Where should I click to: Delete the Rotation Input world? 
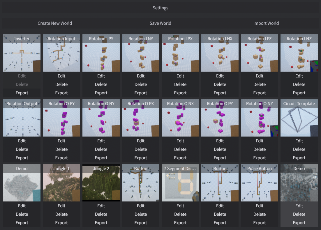point(61,84)
